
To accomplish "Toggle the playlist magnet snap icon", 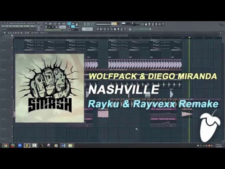I will tap(5, 33).
